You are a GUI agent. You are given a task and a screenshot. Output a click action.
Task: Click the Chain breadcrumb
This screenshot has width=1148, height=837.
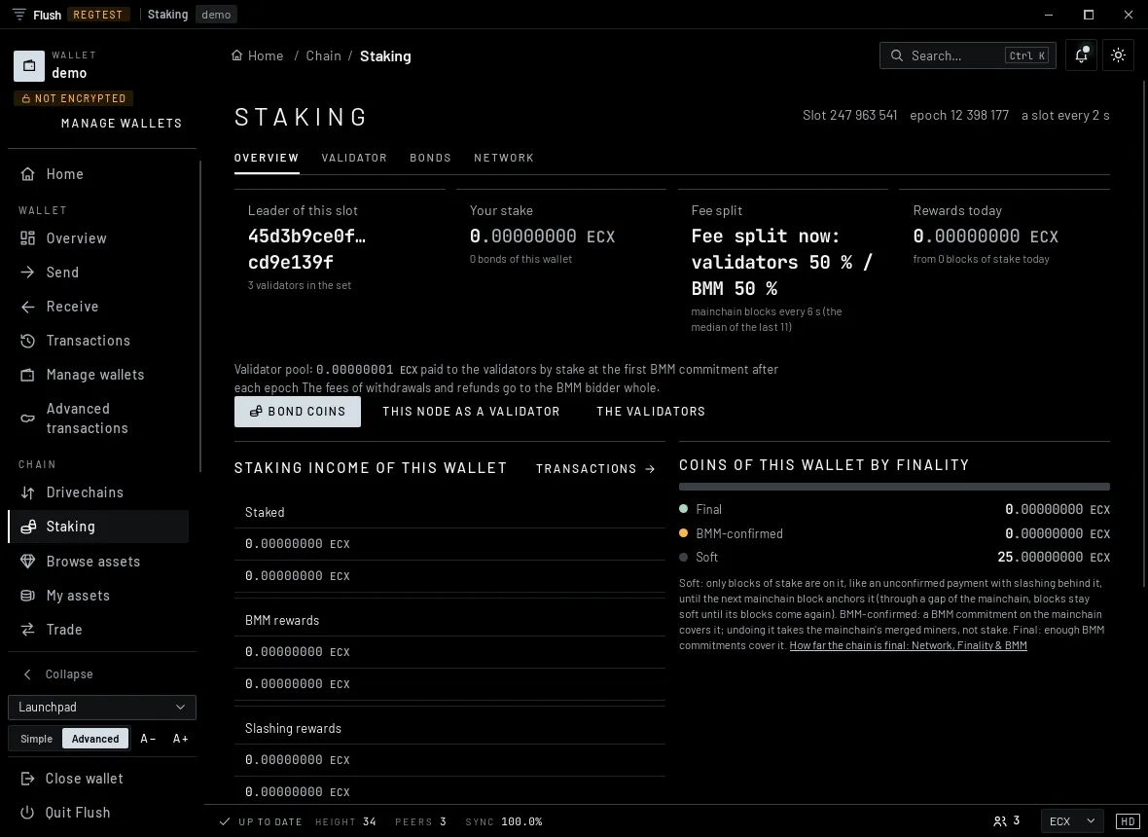[x=324, y=55]
